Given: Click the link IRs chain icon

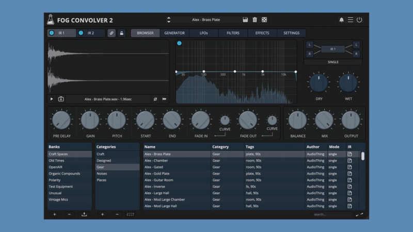Looking at the screenshot, I should click(x=112, y=33).
